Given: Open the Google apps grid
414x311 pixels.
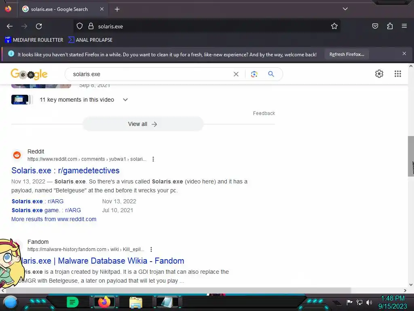Looking at the screenshot, I should point(398,74).
